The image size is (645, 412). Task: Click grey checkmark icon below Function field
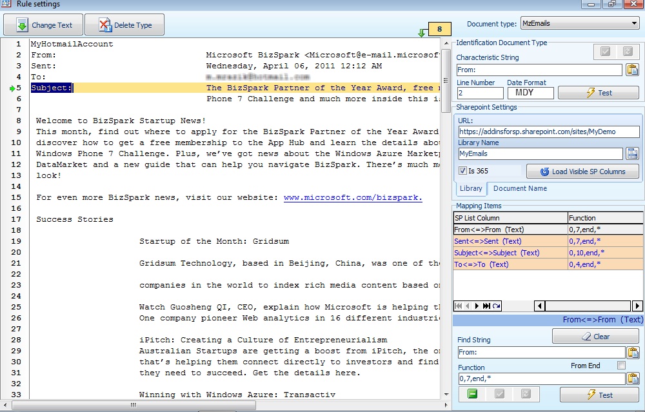click(499, 395)
